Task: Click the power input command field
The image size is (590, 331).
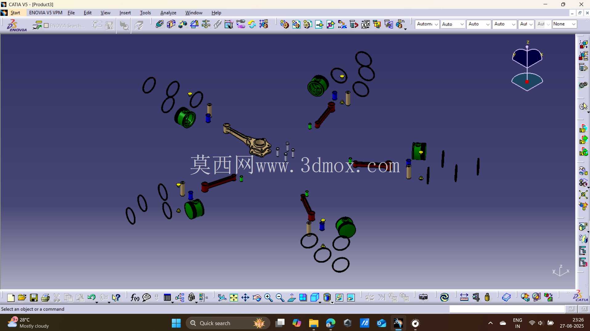Action: 507,309
